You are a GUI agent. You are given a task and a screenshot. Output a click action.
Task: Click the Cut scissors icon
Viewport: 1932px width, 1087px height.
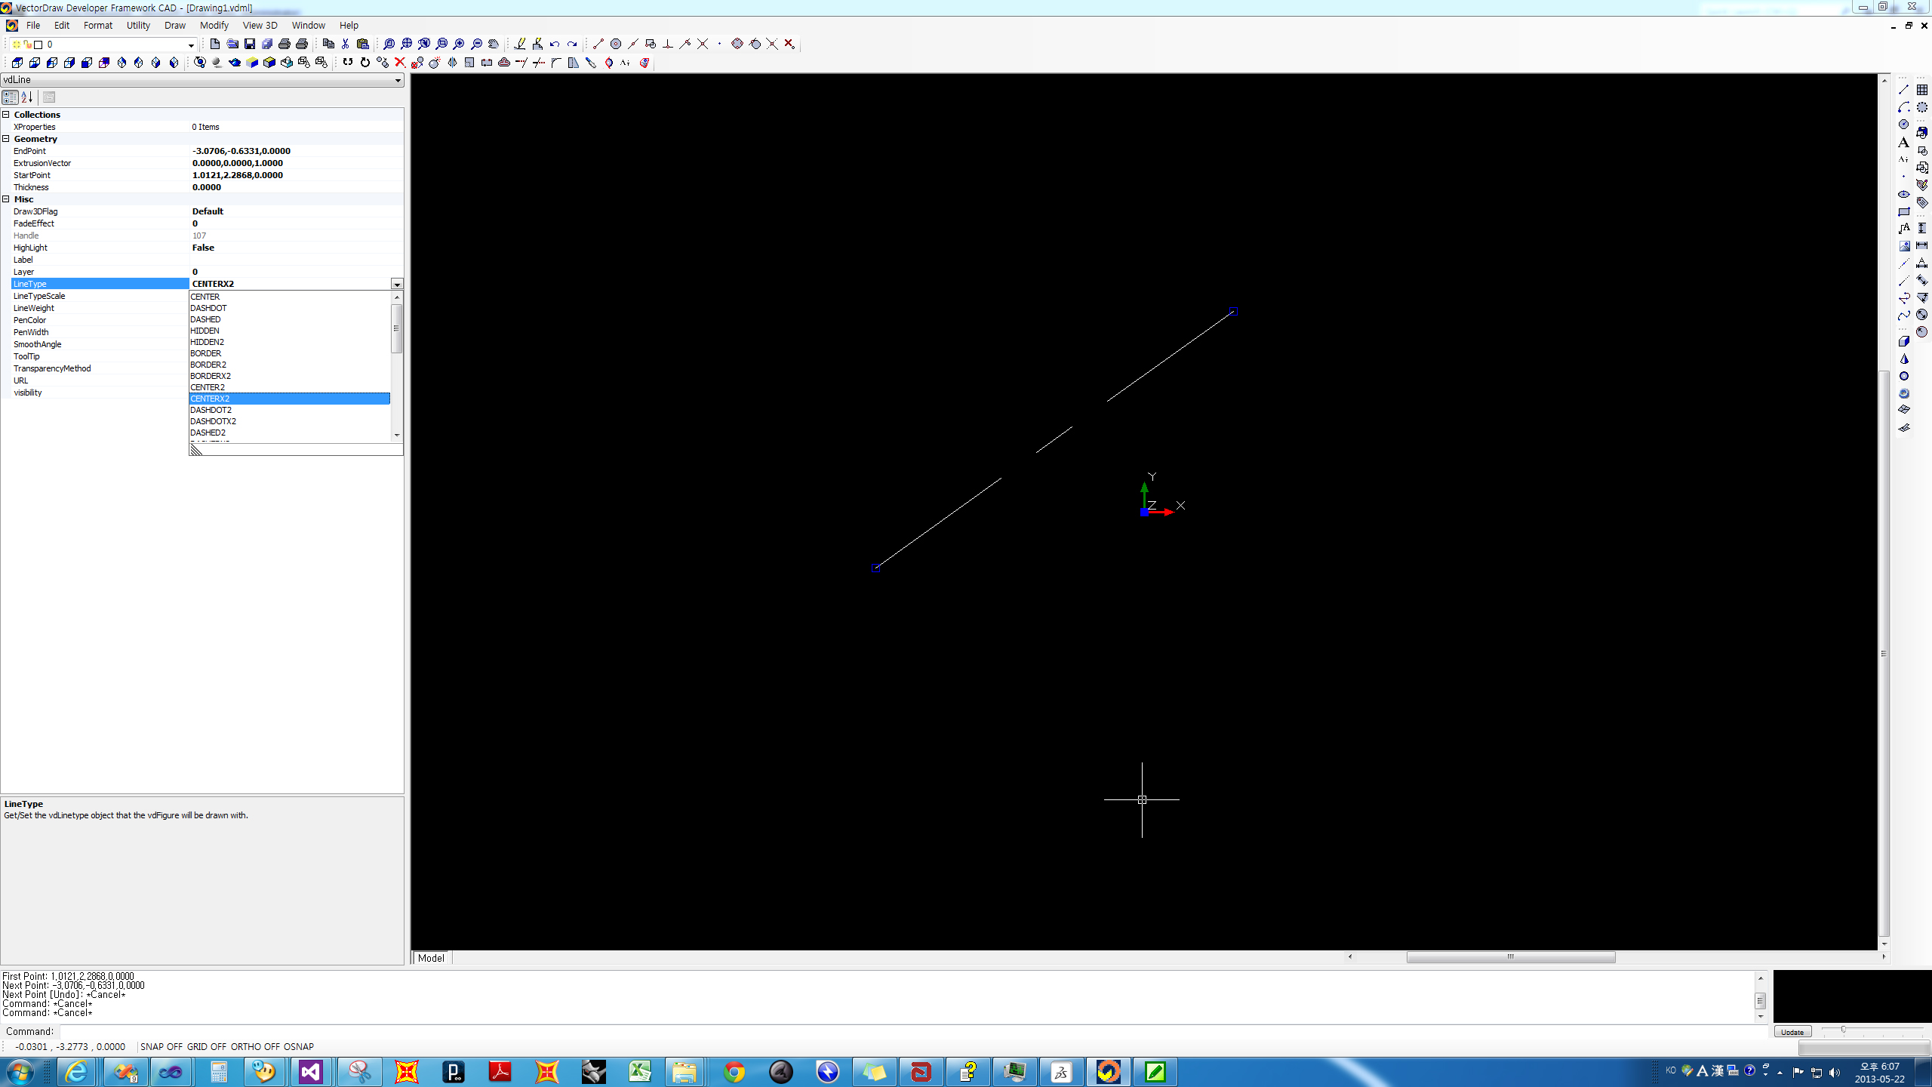(346, 44)
